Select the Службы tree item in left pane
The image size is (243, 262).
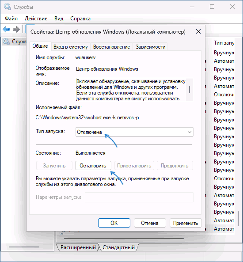pyautogui.click(x=15, y=42)
